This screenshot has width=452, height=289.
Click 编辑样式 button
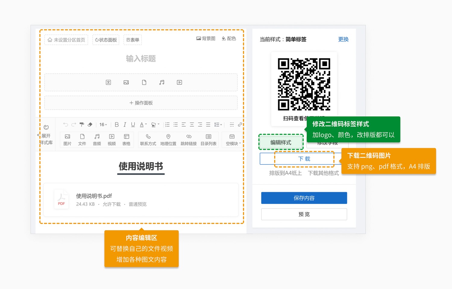click(281, 142)
